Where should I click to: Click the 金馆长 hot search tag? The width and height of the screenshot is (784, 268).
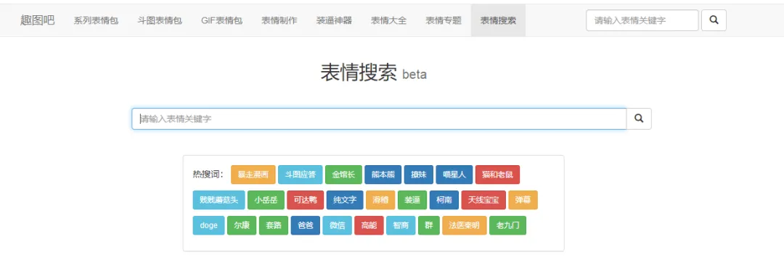pos(343,175)
